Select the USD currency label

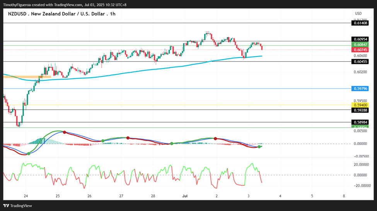[358, 14]
